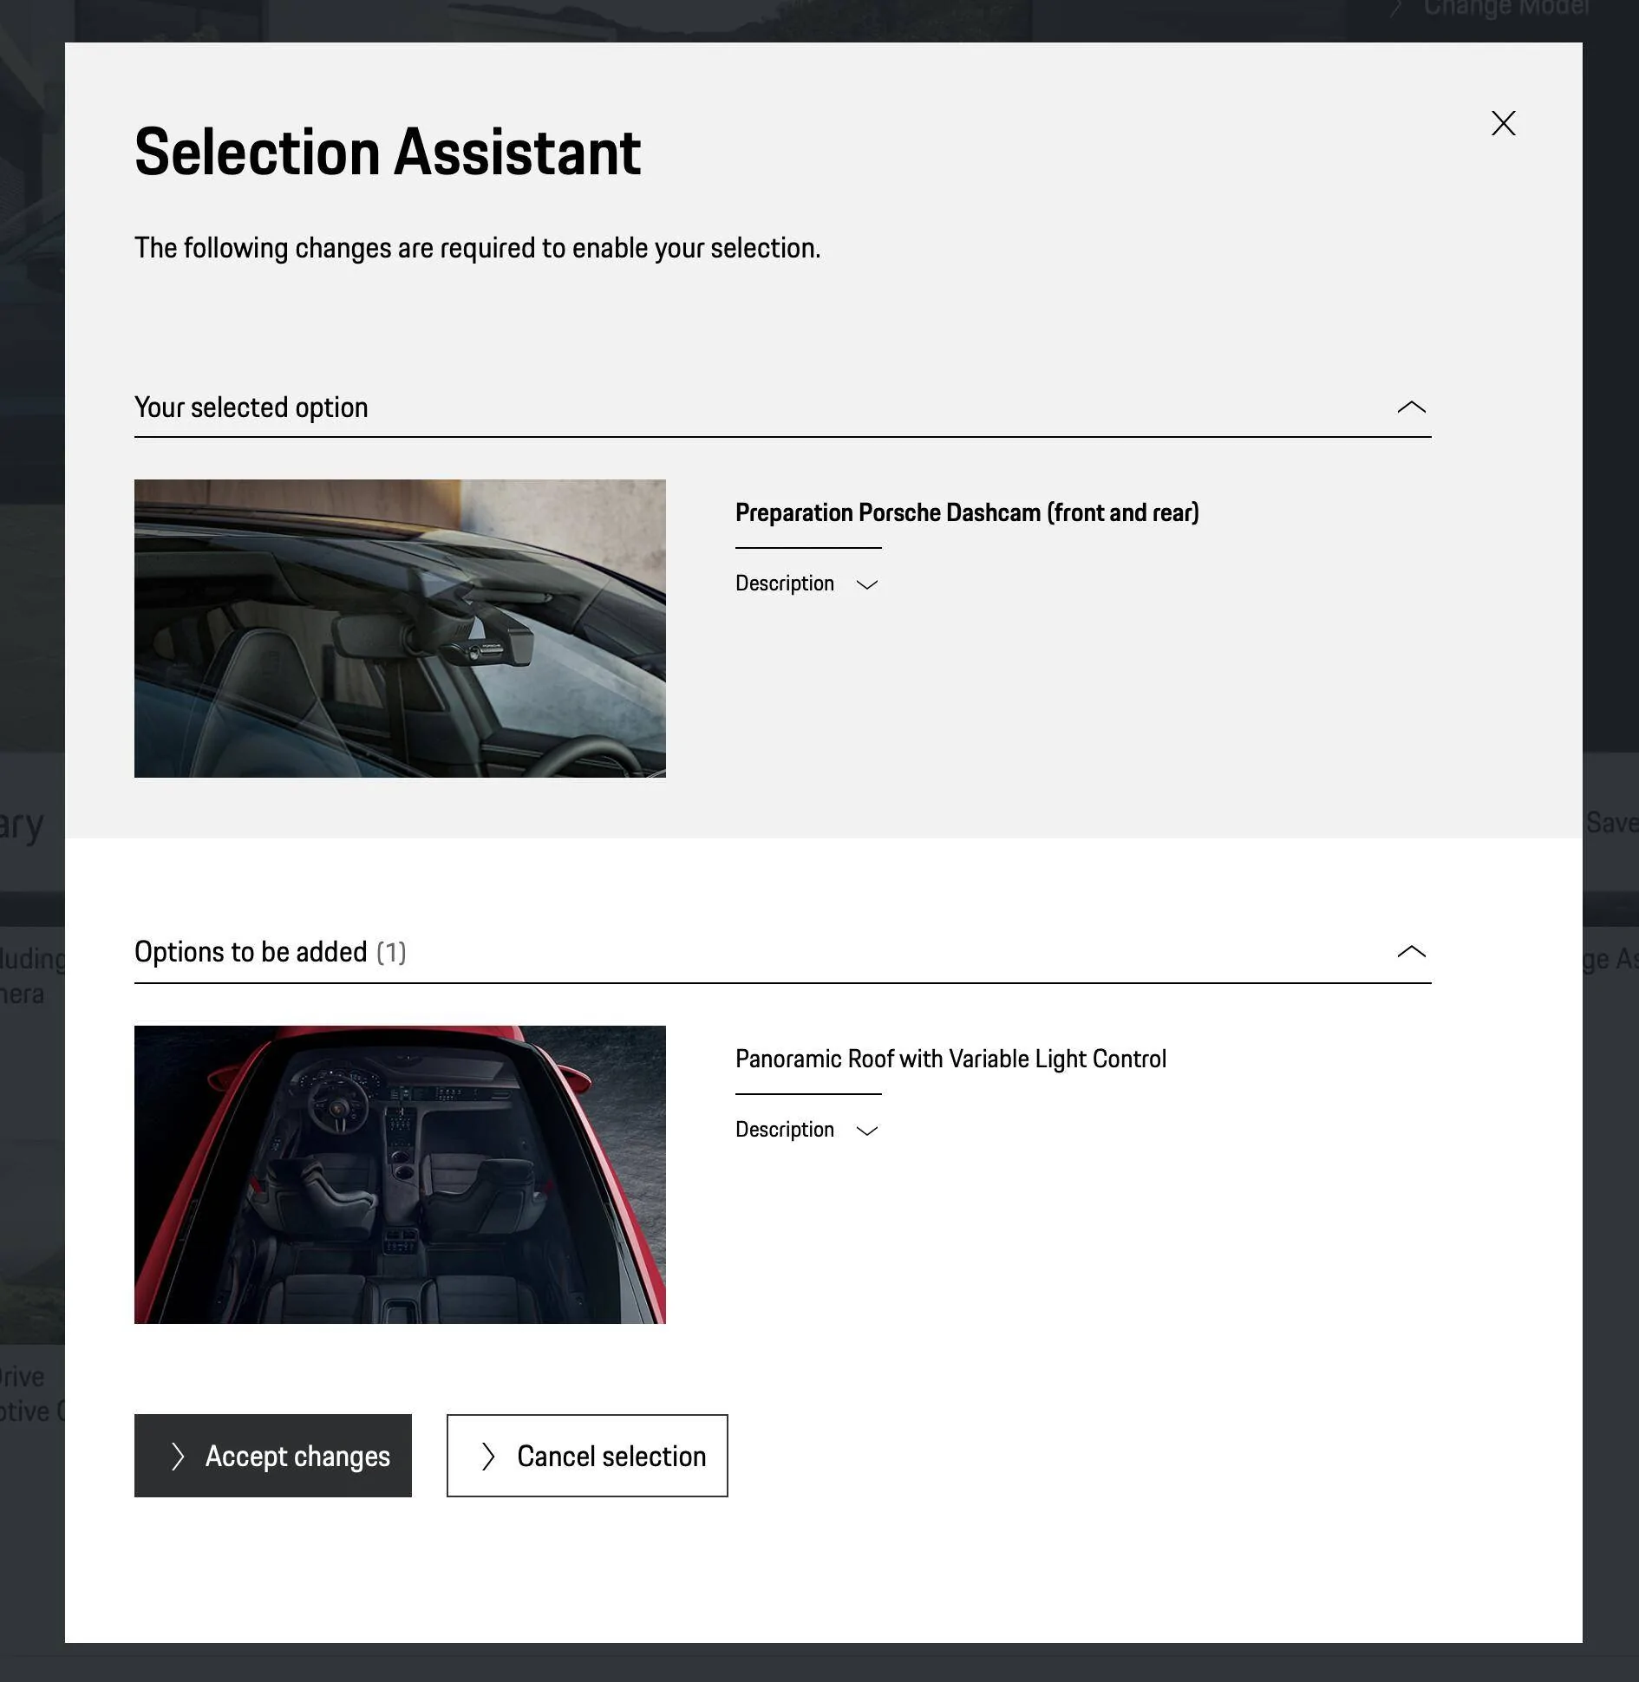Screen dimensions: 1639x1682
Task: Expand Description under Panoramic Roof option
Action: pyautogui.click(x=806, y=1130)
